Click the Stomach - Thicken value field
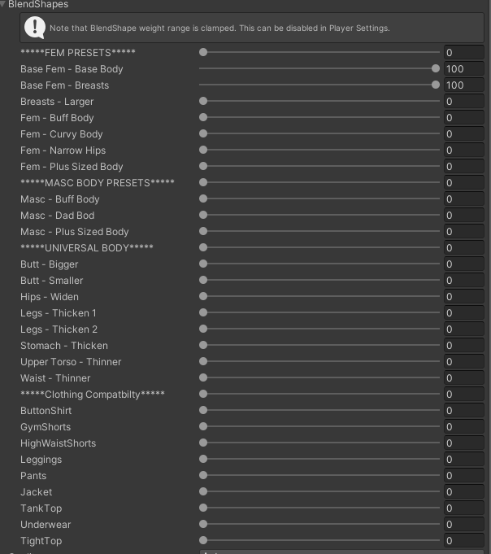The height and width of the screenshot is (554, 491). pyautogui.click(x=463, y=346)
